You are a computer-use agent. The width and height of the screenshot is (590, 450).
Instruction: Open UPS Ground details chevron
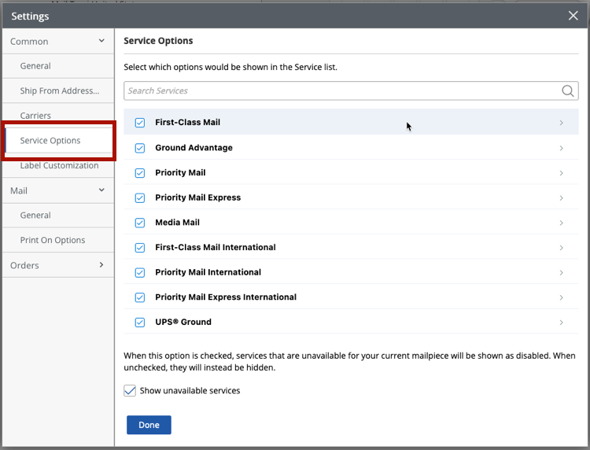[x=561, y=323]
